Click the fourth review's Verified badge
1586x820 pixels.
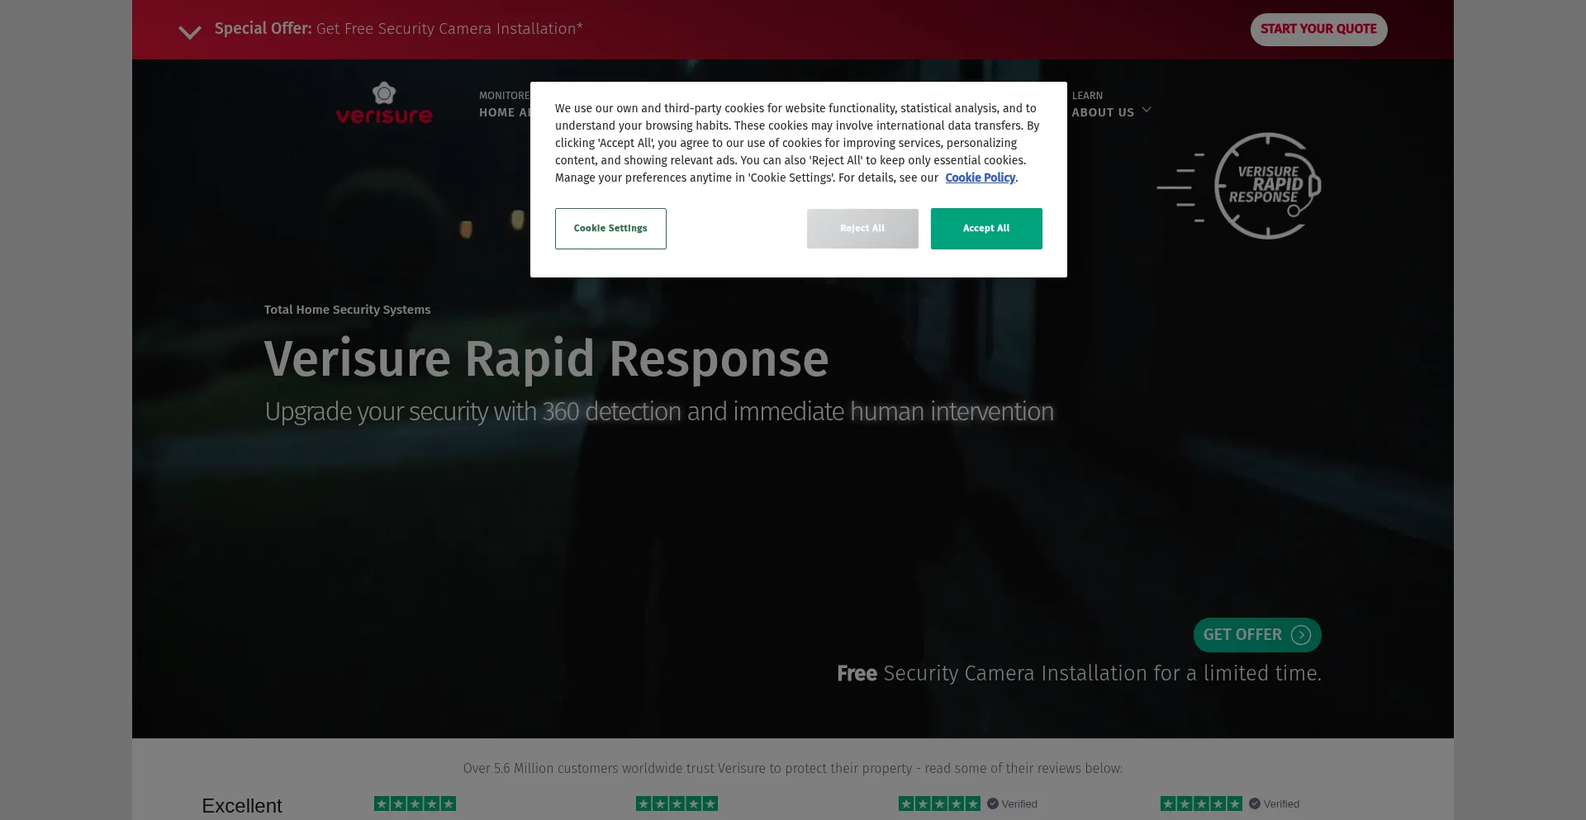1274,803
